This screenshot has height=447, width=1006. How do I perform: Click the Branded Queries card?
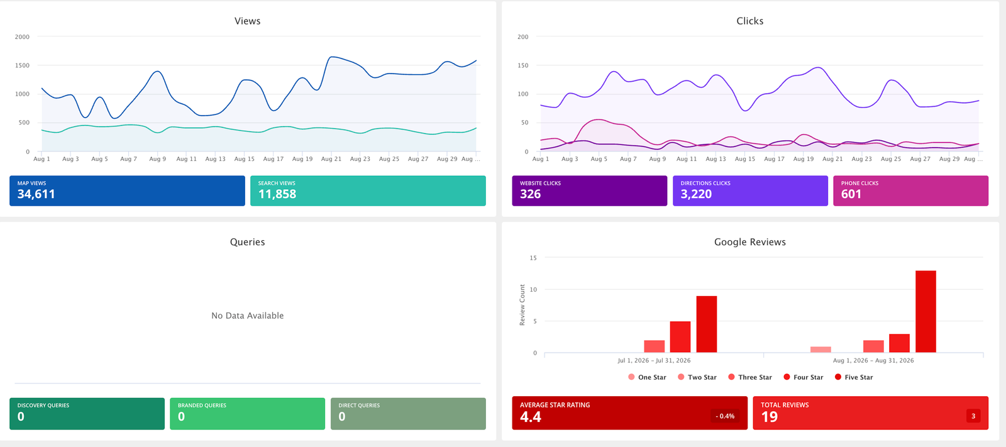[x=247, y=414]
